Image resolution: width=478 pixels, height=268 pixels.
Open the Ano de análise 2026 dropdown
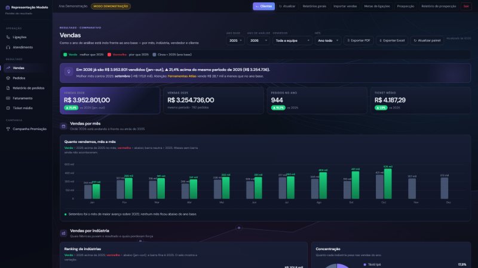258,40
